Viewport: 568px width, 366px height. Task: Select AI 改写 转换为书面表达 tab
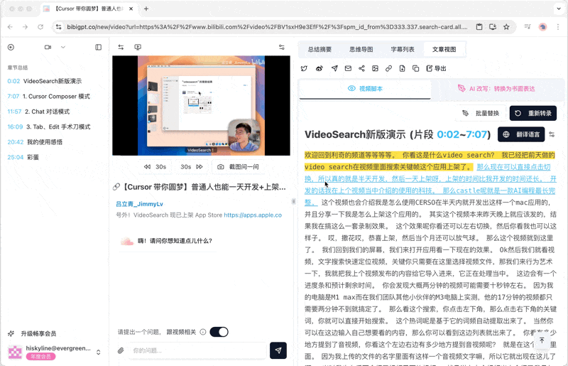[496, 89]
